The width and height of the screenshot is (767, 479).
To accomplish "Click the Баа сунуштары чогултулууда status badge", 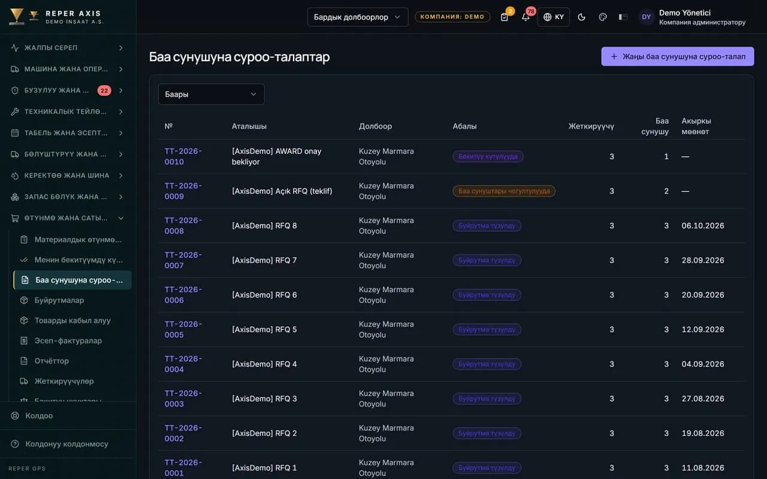I will pyautogui.click(x=504, y=191).
